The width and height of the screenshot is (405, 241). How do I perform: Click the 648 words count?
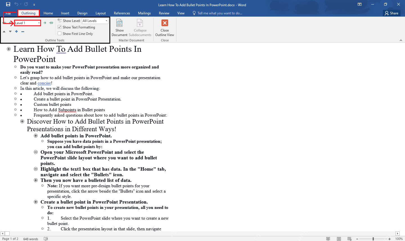(x=31, y=239)
